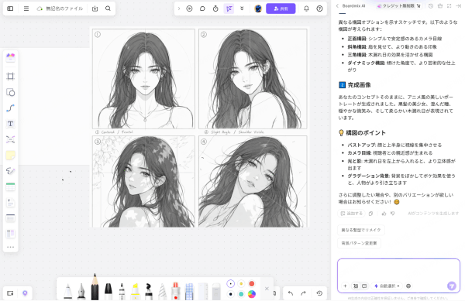
Task: Collapse the AI panel with arrow-bar icon
Action: point(459,6)
